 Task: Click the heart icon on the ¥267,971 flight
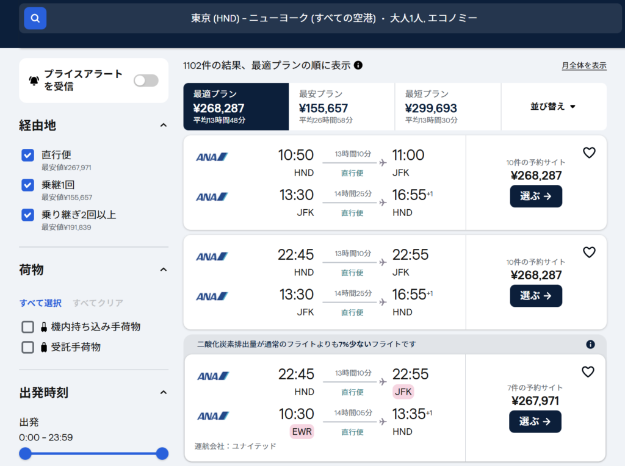pyautogui.click(x=588, y=371)
